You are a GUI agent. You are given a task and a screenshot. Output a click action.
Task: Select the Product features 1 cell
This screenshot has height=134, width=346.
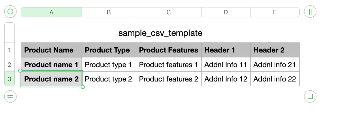[x=168, y=65]
